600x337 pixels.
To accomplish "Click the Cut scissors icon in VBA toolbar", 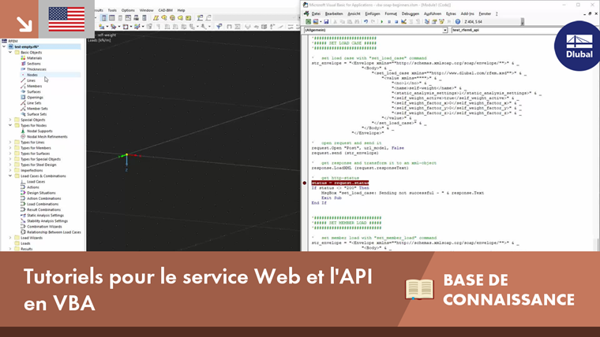I will [335, 22].
